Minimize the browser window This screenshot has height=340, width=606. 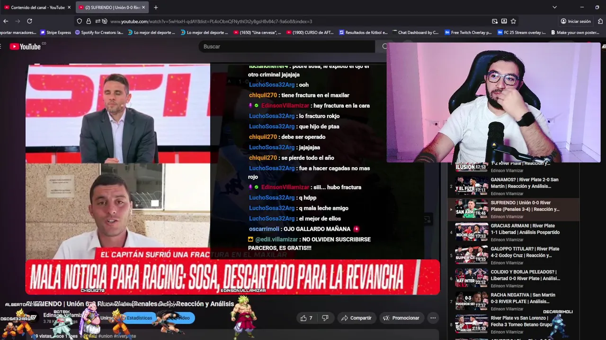(582, 7)
